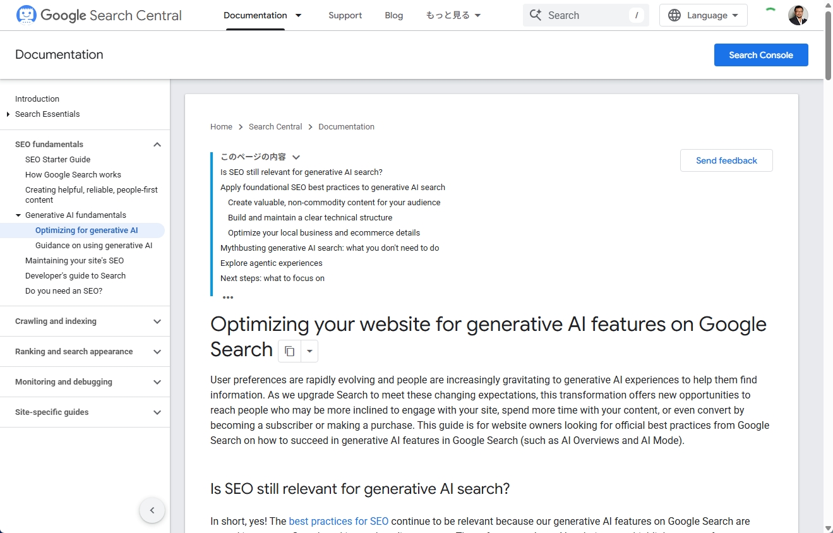Expand the Crawling and indexing section
The height and width of the screenshot is (533, 833).
pyautogui.click(x=157, y=321)
